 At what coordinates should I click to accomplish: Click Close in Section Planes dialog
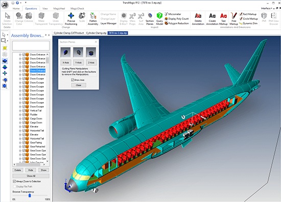click(79, 85)
